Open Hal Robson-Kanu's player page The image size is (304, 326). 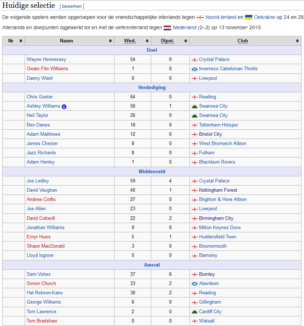pos(45,293)
